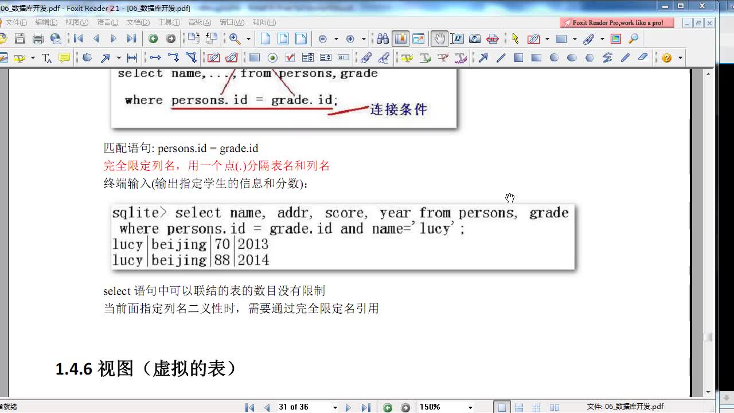This screenshot has height=413, width=734.
Task: Click the Zoom In magnifier tool
Action: (x=235, y=39)
